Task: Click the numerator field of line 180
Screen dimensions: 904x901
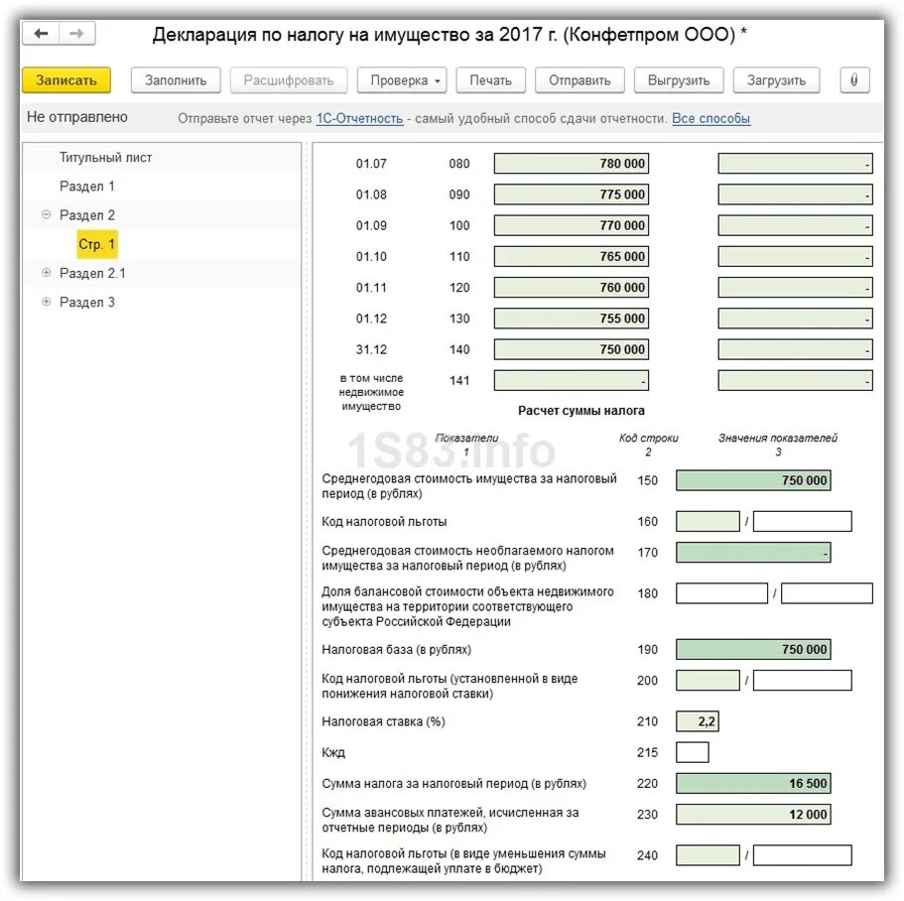Action: point(721,593)
